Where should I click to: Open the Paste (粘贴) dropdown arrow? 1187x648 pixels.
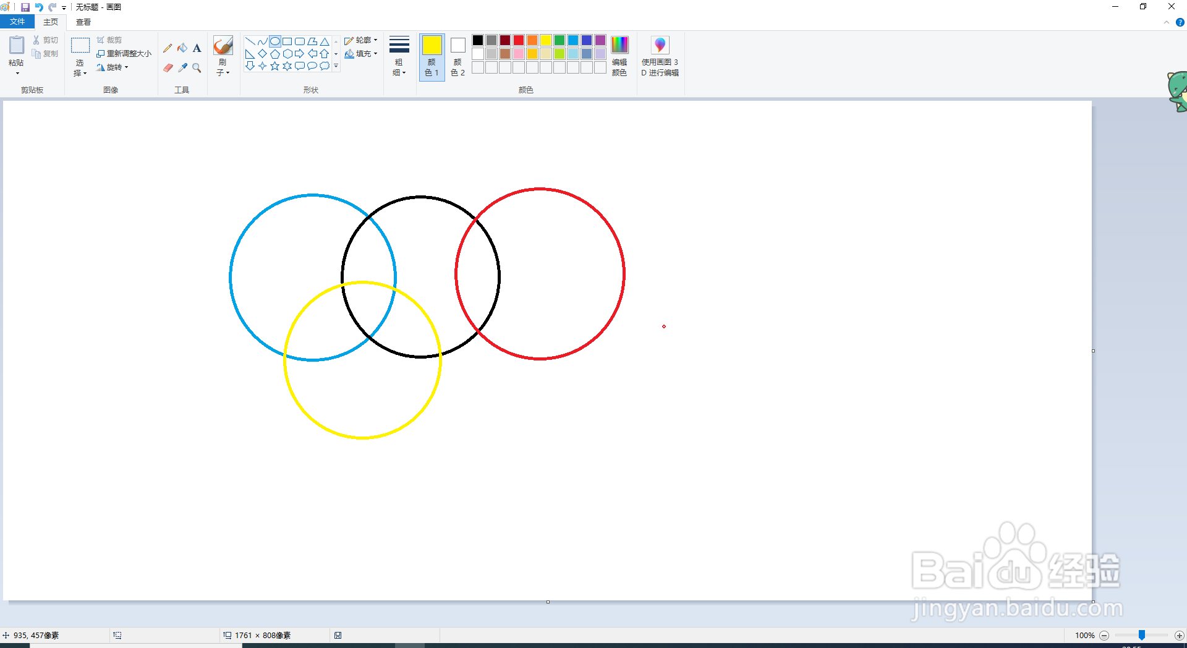(x=17, y=73)
